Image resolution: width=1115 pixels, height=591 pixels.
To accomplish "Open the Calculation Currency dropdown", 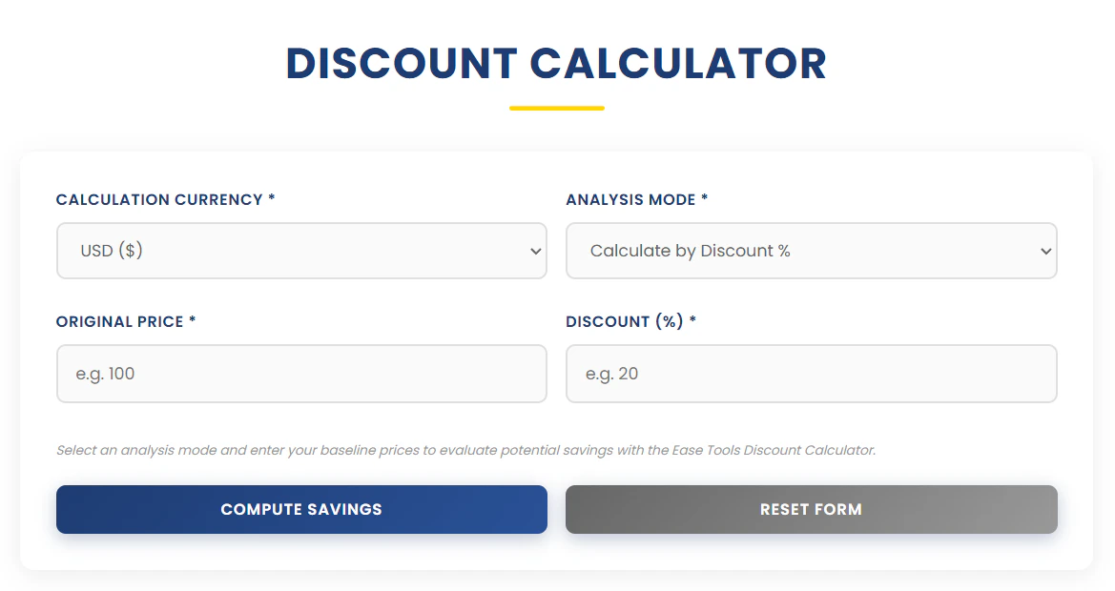I will pos(301,251).
